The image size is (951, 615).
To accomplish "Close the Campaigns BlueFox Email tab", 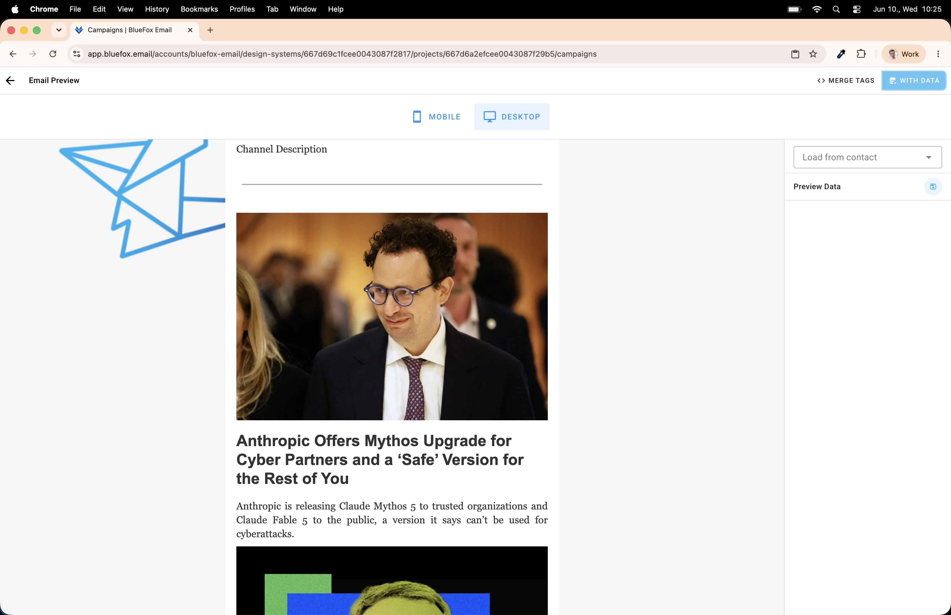I will click(x=190, y=30).
